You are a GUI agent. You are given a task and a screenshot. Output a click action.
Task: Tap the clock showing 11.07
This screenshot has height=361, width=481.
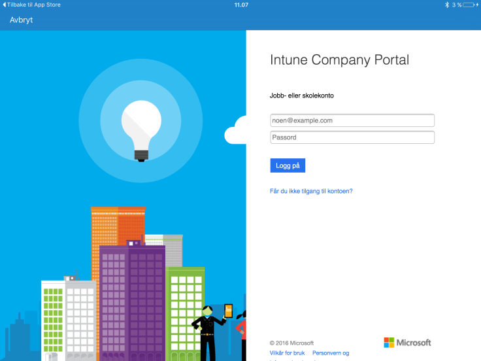tap(241, 5)
